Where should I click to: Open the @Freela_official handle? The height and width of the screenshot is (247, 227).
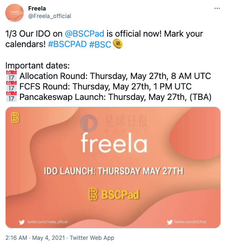coord(49,16)
